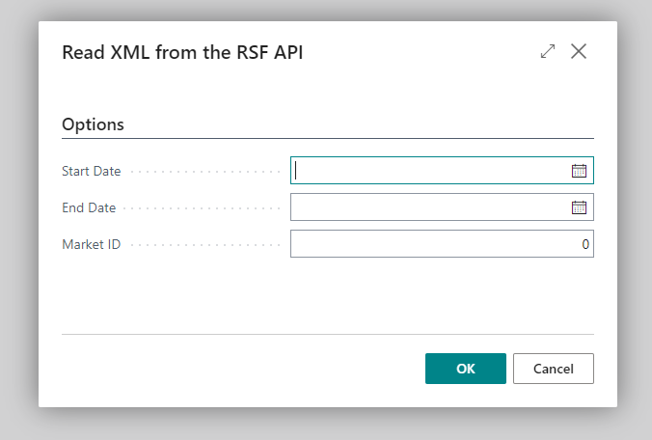The height and width of the screenshot is (440, 652).
Task: Open the Start Date calendar picker
Action: (x=579, y=171)
